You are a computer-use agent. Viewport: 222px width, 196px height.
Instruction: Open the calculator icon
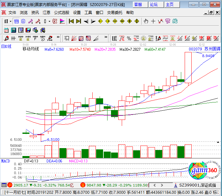coord(14,30)
